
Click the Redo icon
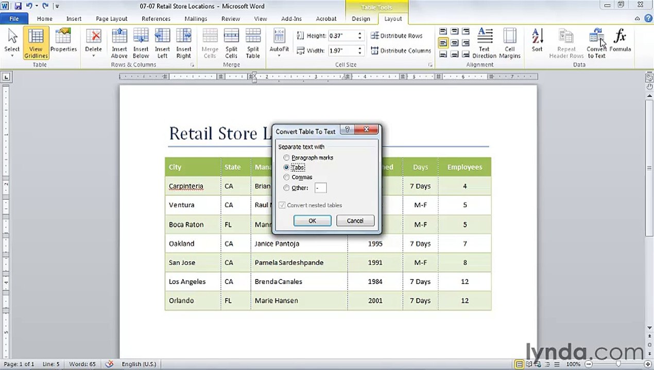tap(45, 6)
